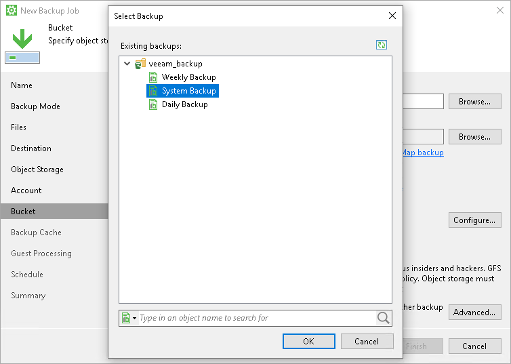Screen dimensions: 511x364
Task: Cancel the Select Backup dialog
Action: 367,341
